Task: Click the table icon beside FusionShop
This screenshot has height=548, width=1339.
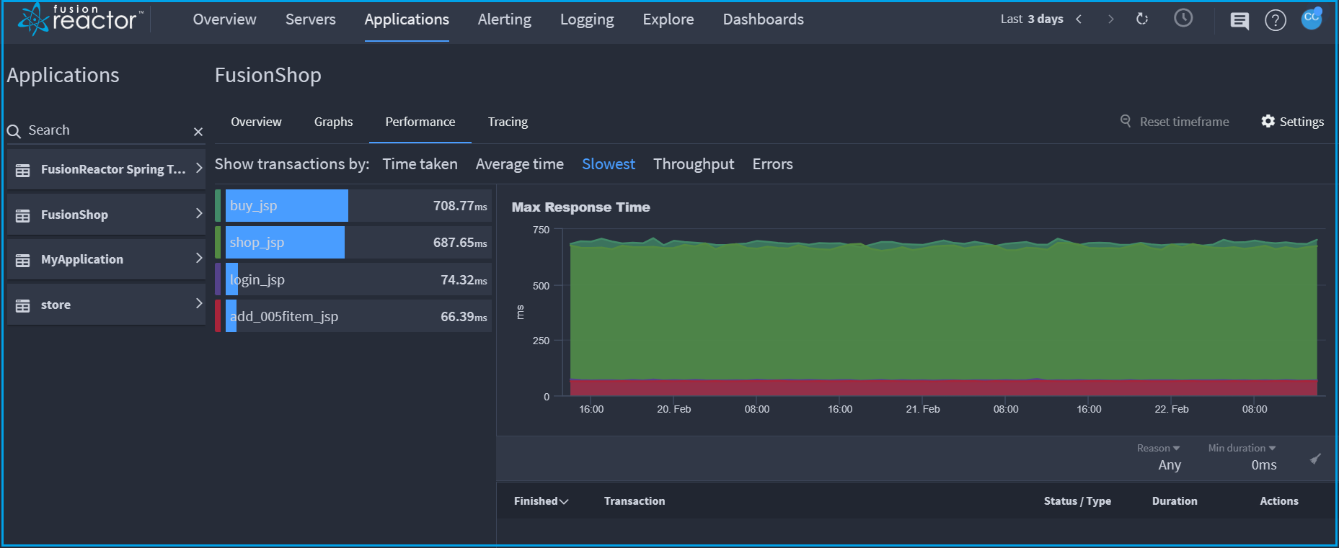Action: (23, 215)
